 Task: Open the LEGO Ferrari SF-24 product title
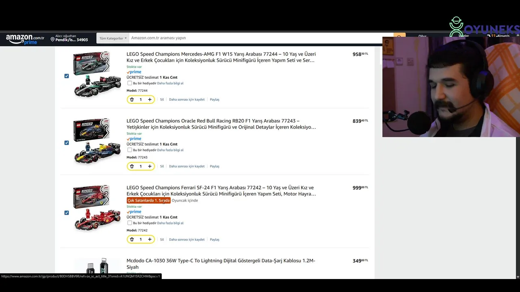(221, 191)
